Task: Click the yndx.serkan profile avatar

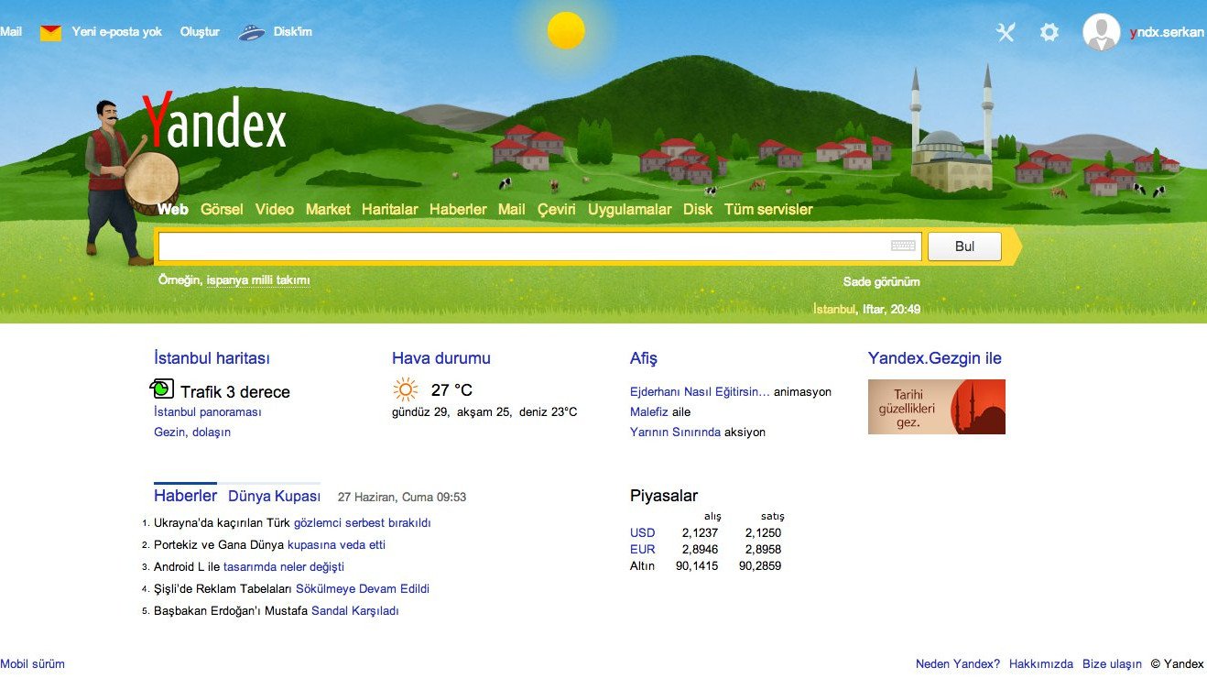Action: (x=1102, y=31)
